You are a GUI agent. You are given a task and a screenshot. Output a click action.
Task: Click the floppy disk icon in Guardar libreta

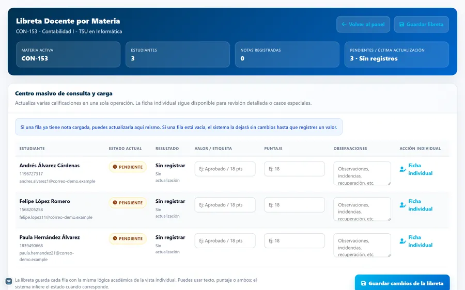[401, 24]
